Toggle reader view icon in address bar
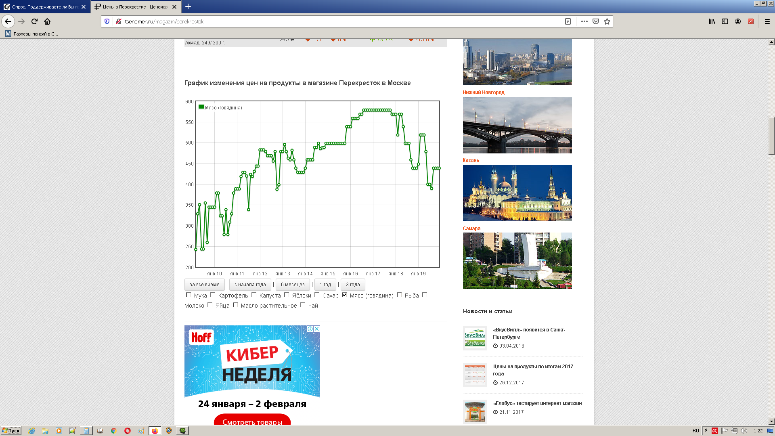775x436 pixels. pos(568,21)
